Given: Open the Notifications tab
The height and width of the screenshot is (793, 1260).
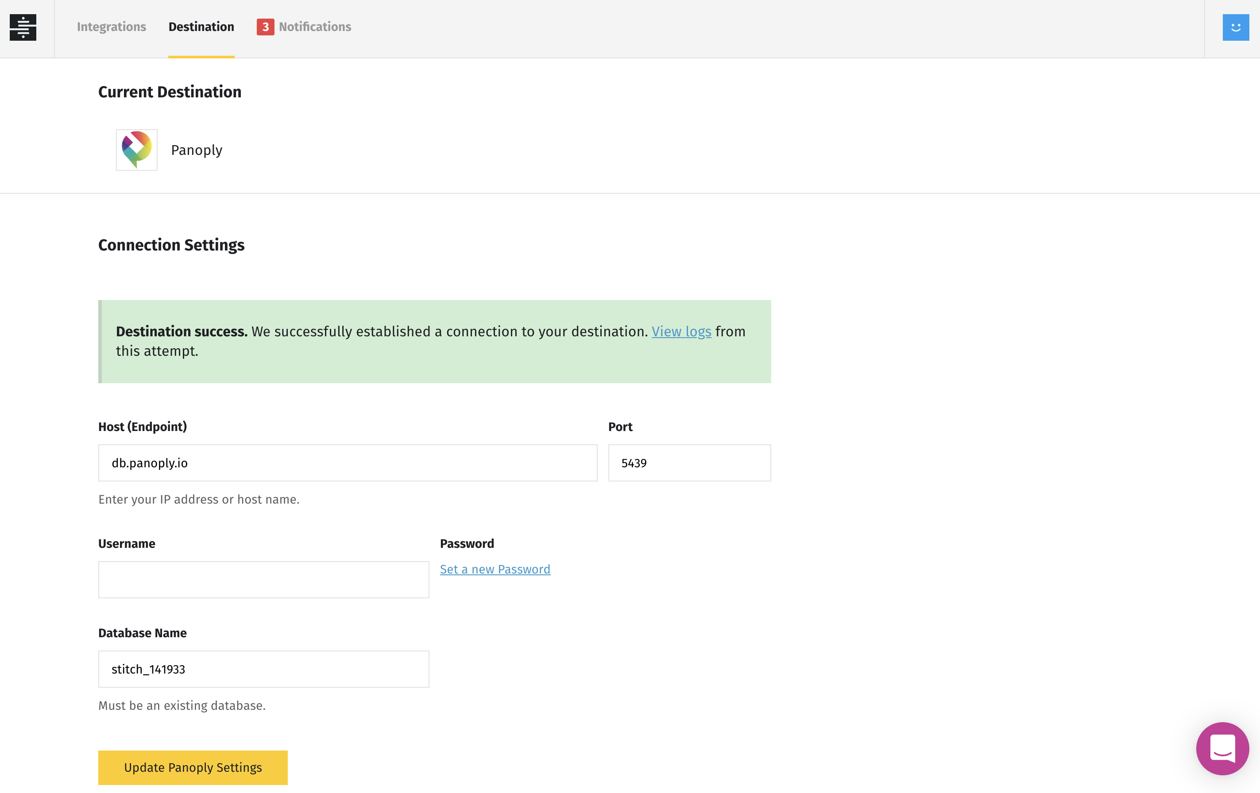Looking at the screenshot, I should coord(315,27).
